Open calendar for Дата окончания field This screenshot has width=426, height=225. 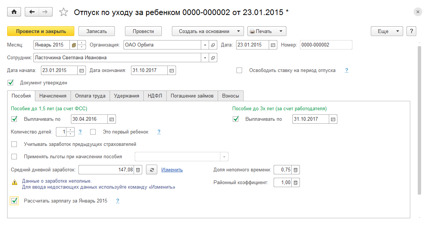point(172,70)
